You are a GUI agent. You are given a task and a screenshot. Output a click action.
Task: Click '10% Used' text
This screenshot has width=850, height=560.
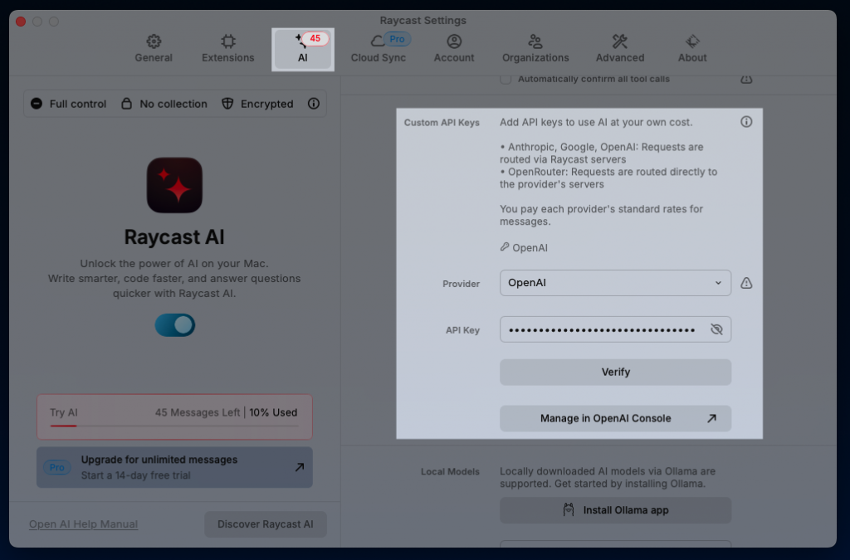point(273,412)
